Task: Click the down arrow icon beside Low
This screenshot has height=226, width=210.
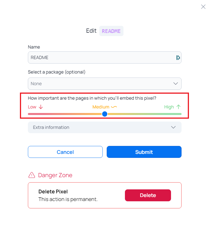Action: (41, 107)
